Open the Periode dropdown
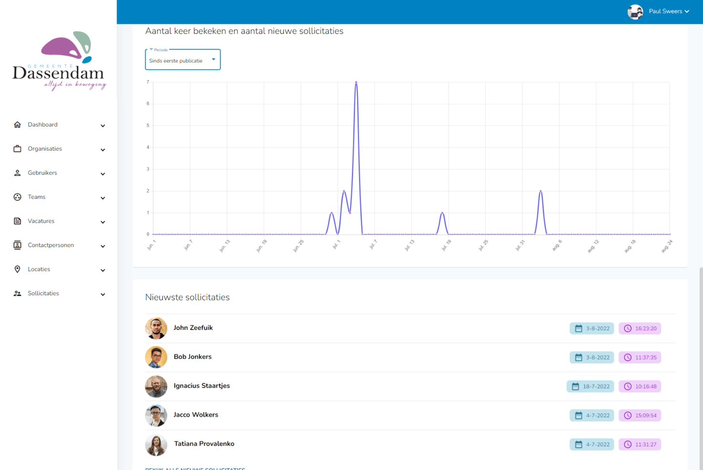 (182, 60)
